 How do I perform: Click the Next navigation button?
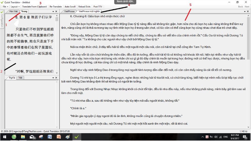click(247, 7)
